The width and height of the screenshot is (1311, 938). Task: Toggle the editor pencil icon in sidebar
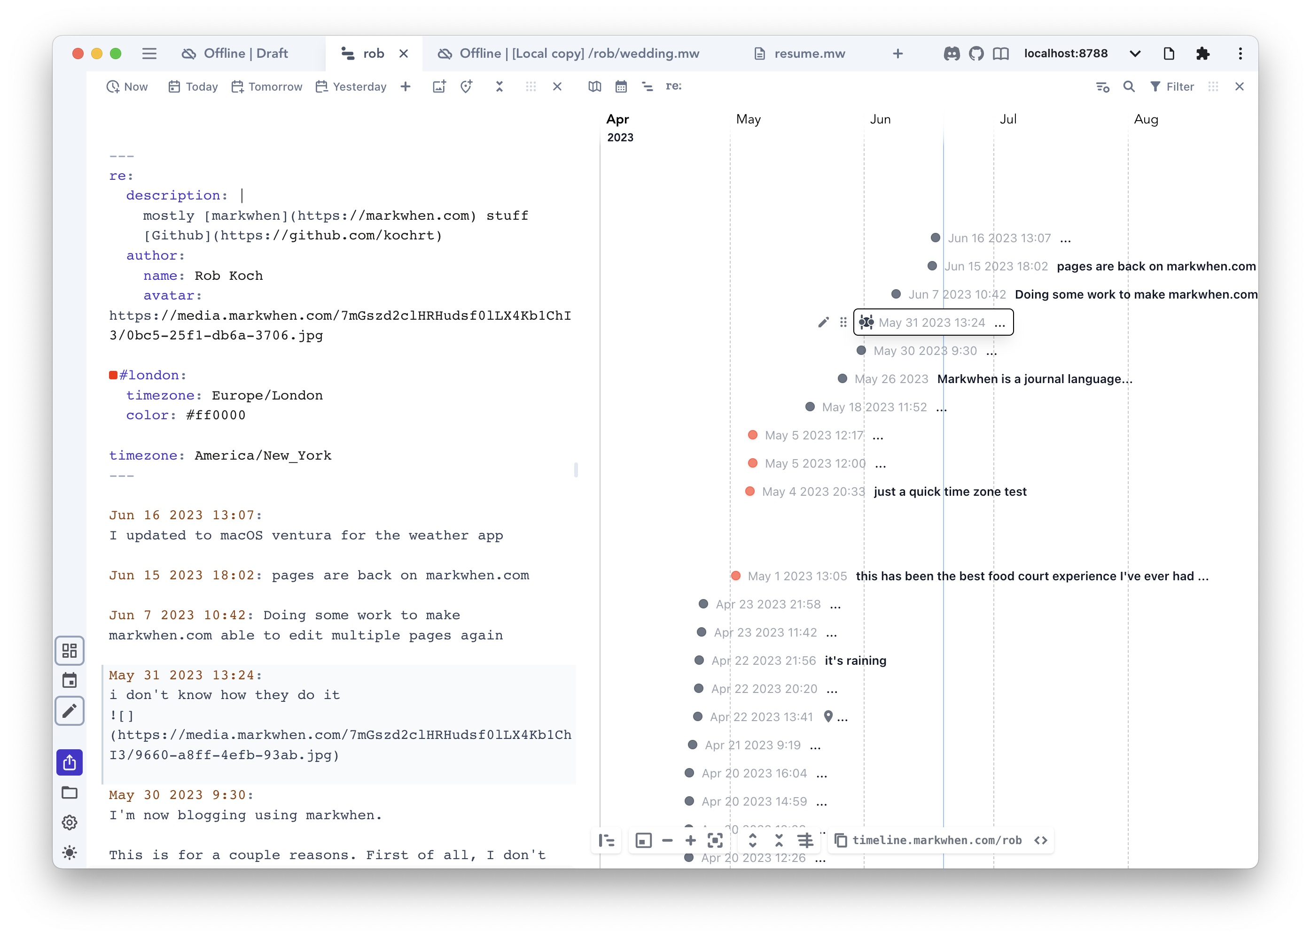[x=70, y=711]
